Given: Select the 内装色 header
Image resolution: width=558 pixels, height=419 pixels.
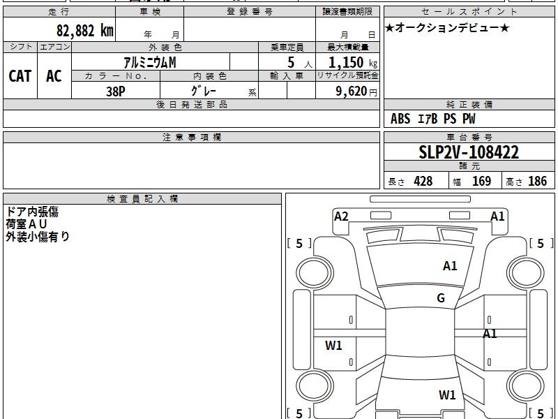Looking at the screenshot, I should (209, 76).
